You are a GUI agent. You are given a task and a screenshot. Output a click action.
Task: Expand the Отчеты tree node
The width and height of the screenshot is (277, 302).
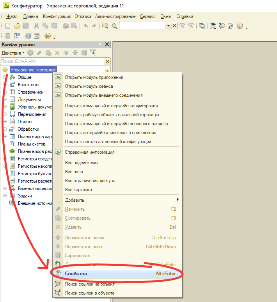[5, 121]
